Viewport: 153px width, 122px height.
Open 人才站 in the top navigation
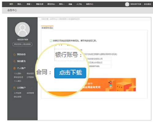tap(79, 4)
